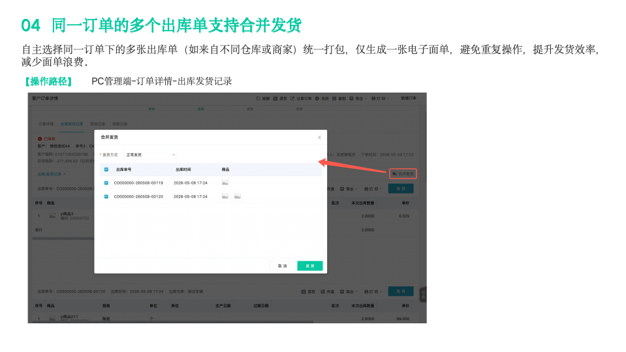Collapse the 出库/发货记录 section

52,174
